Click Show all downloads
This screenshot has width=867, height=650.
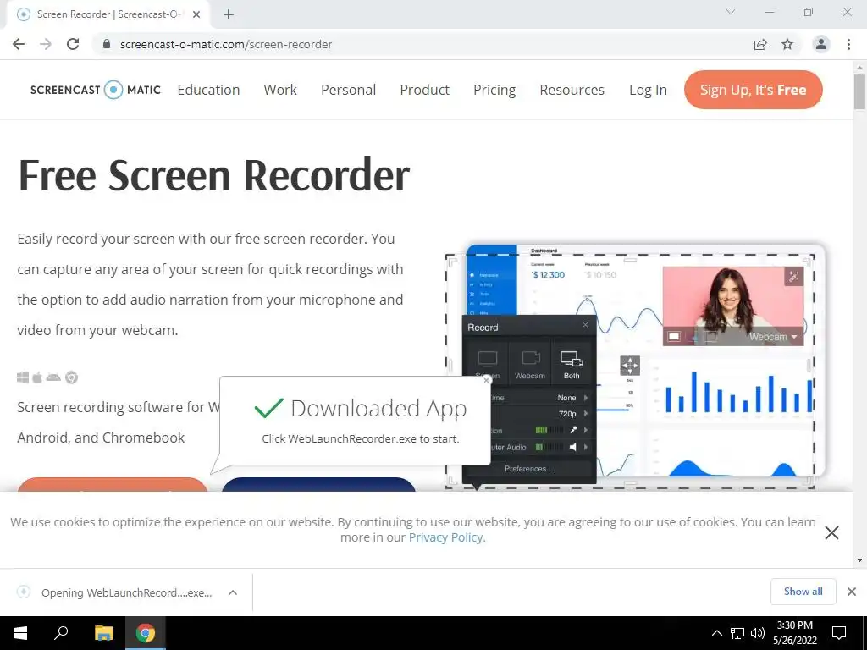[803, 592]
